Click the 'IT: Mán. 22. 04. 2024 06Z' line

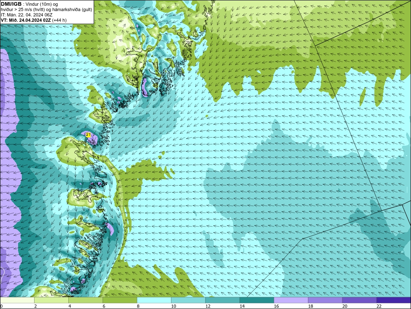pyautogui.click(x=26, y=15)
